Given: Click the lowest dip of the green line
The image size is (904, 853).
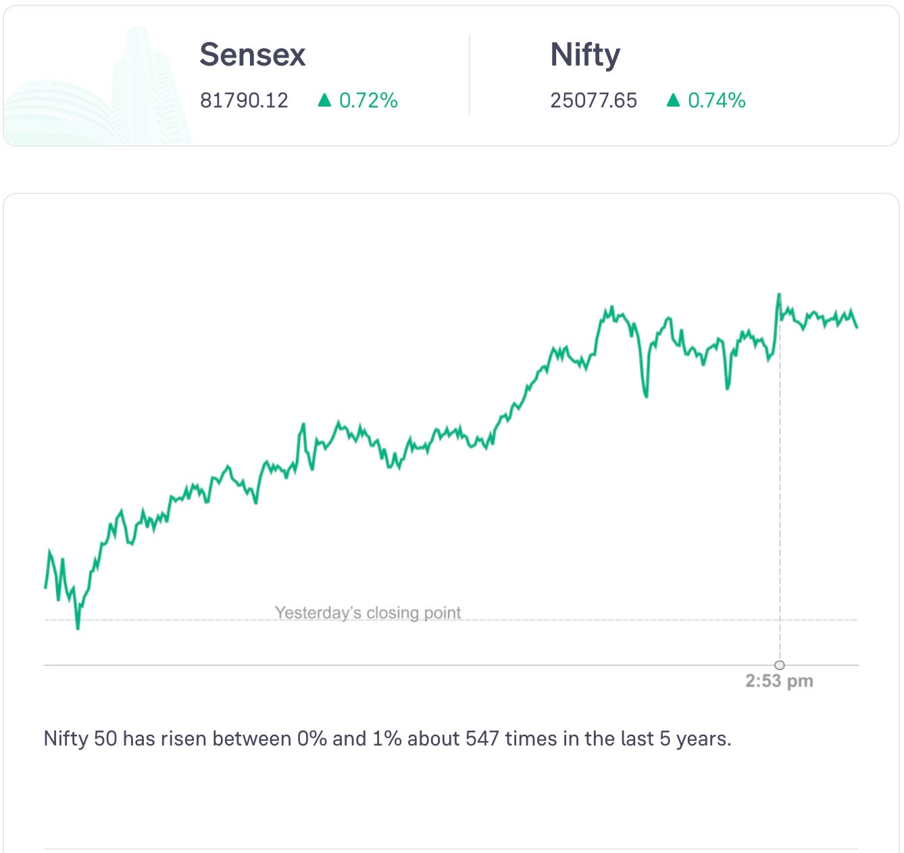Looking at the screenshot, I should [78, 628].
